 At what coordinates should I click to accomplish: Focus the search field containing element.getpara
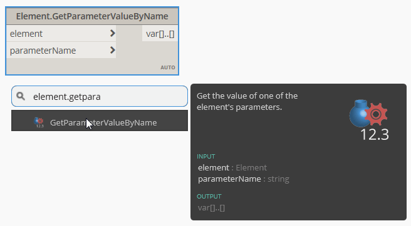100,96
